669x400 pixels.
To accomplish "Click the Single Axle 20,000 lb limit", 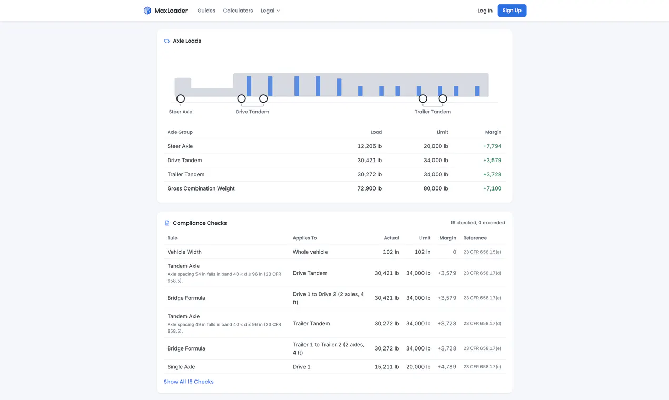I will [x=418, y=367].
